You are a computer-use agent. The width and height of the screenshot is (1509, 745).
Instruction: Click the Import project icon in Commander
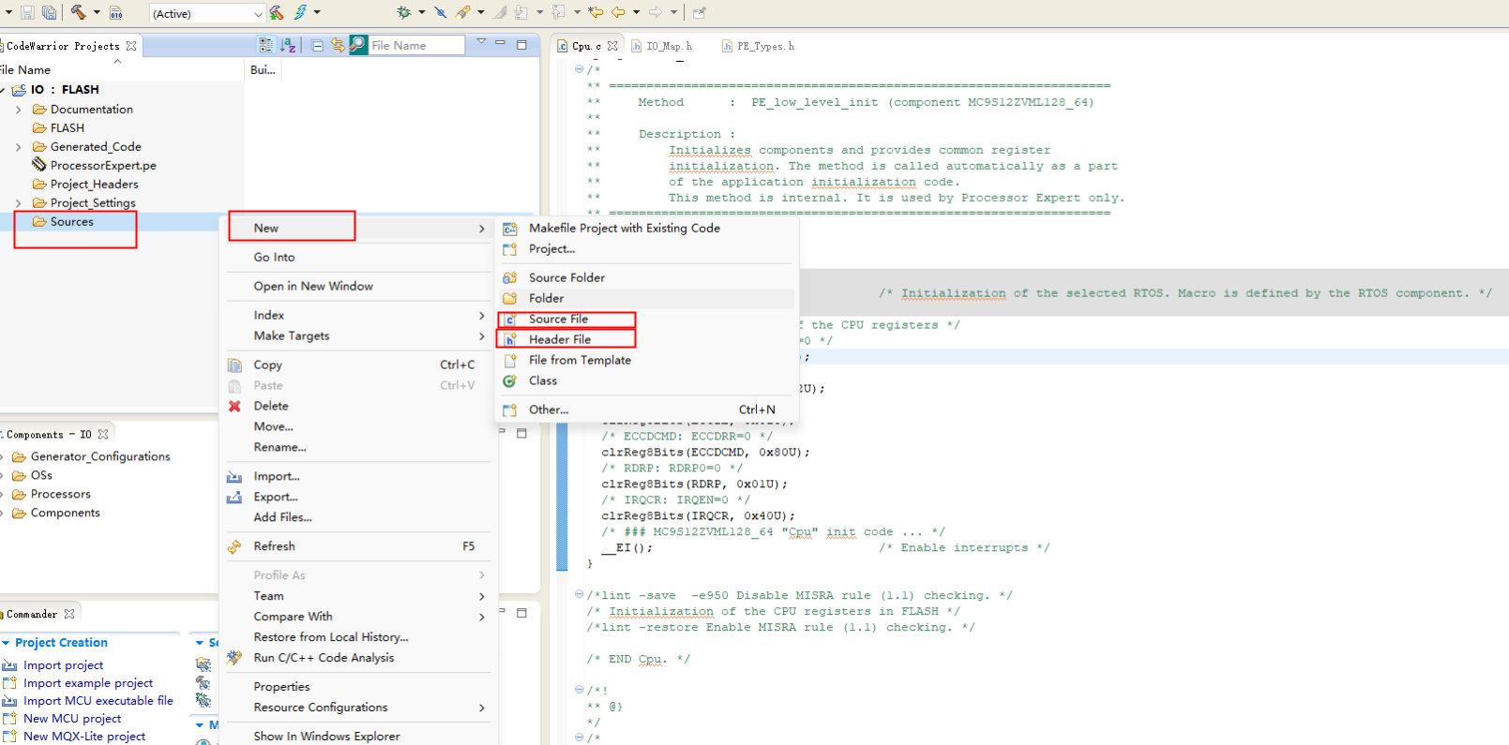point(9,665)
